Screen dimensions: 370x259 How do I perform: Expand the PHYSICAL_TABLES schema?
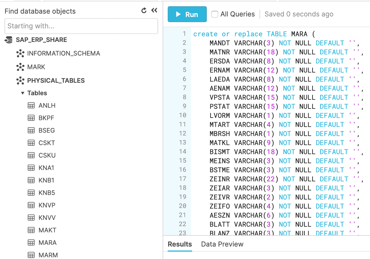pos(56,81)
